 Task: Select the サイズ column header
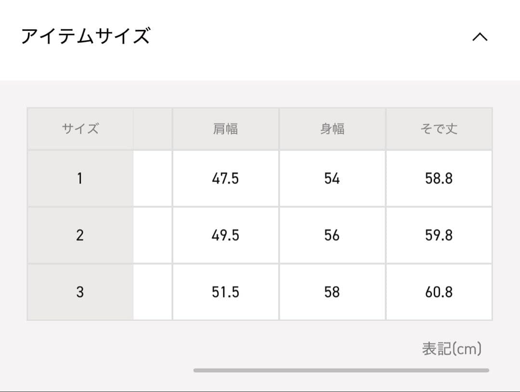click(80, 129)
